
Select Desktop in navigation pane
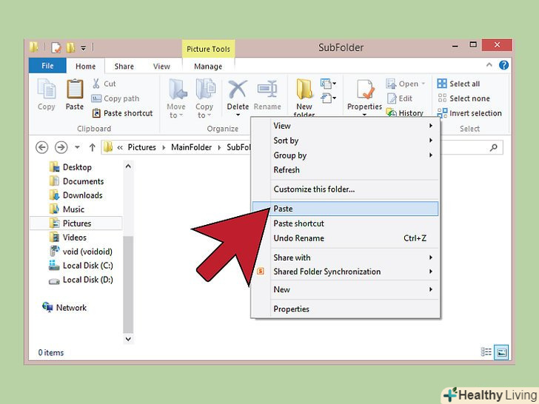click(70, 167)
